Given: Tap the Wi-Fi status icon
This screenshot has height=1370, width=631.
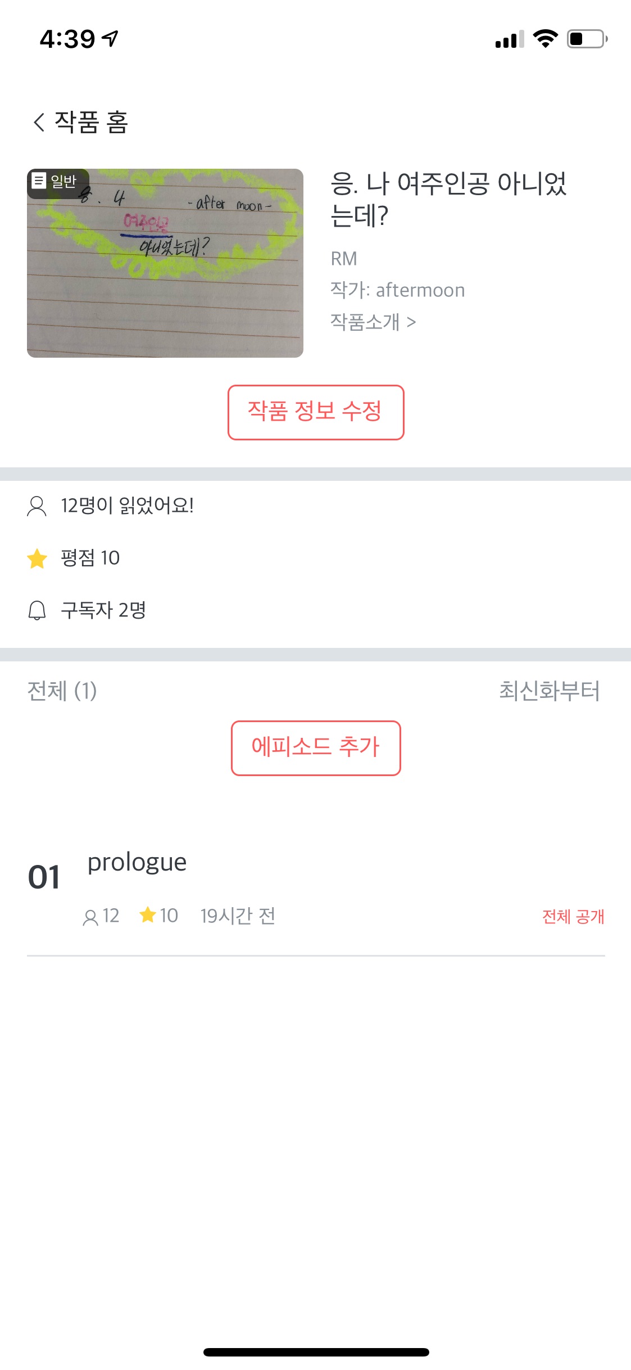Looking at the screenshot, I should point(544,39).
